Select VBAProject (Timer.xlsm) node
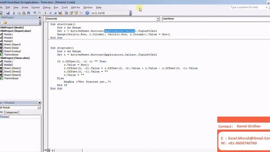Viewport: 270px width, 152px height. tap(15, 58)
